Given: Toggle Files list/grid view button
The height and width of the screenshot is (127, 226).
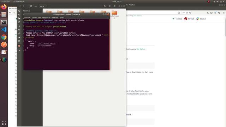Looking at the screenshot, I should (x=110, y=6).
